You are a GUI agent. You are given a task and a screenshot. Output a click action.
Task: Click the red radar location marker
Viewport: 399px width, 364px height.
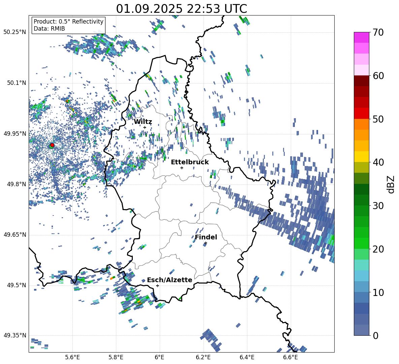click(x=52, y=145)
